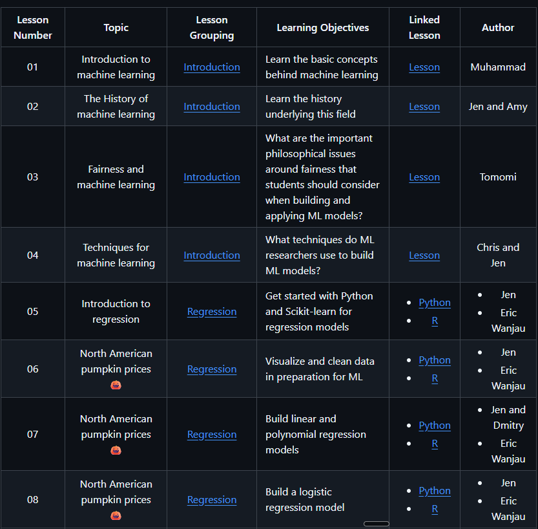Viewport: 538px width, 529px height.
Task: Open the Introduction link in lesson 02 row
Action: [212, 107]
